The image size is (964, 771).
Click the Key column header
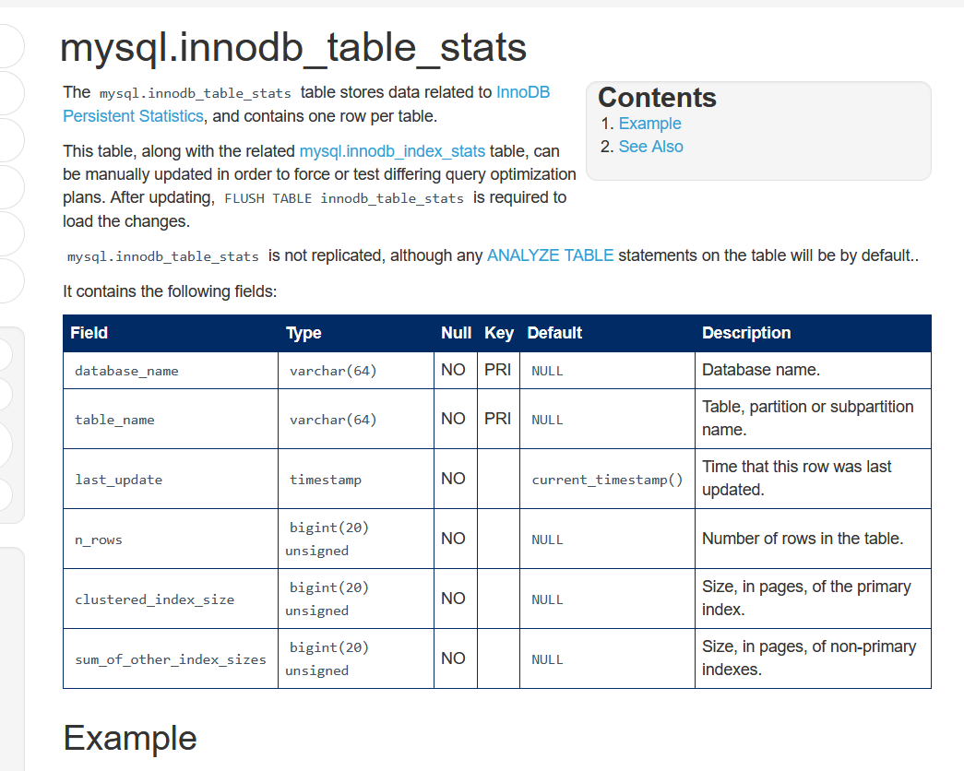tap(499, 333)
